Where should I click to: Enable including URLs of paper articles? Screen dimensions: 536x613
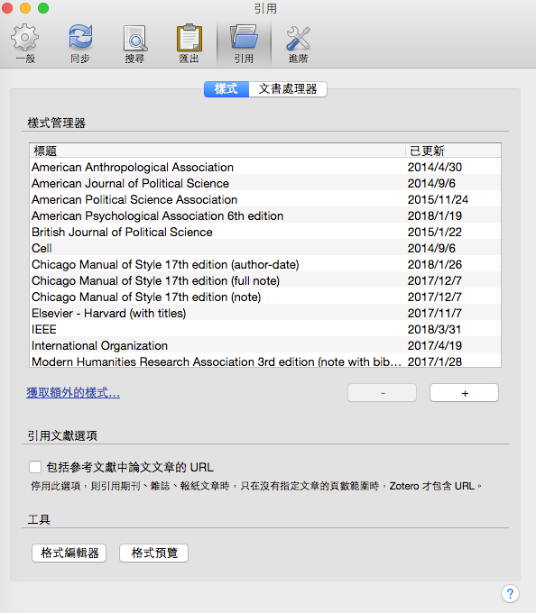click(35, 467)
